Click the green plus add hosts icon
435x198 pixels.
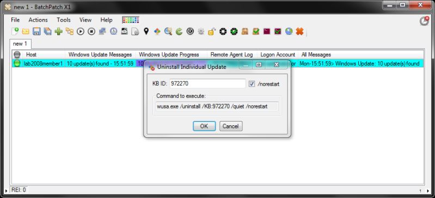(x=59, y=31)
